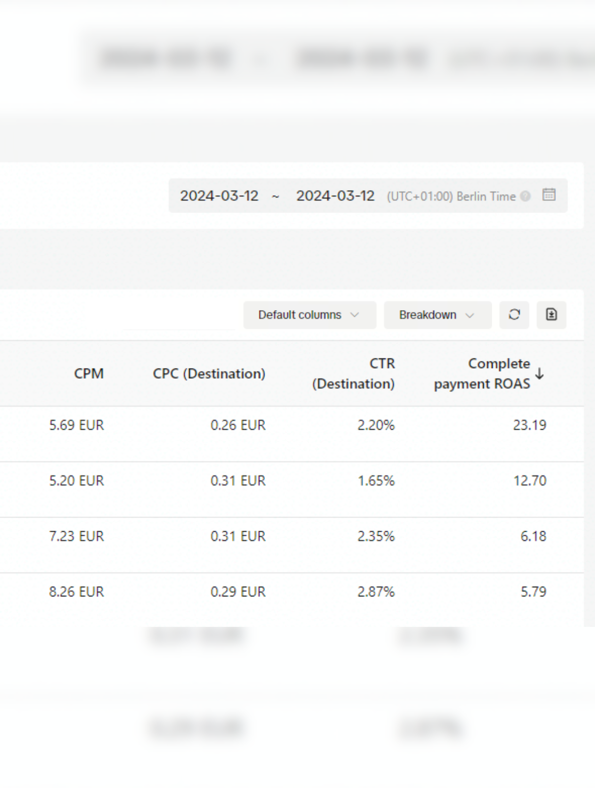Click the Breakdown chevron arrow

click(x=469, y=315)
